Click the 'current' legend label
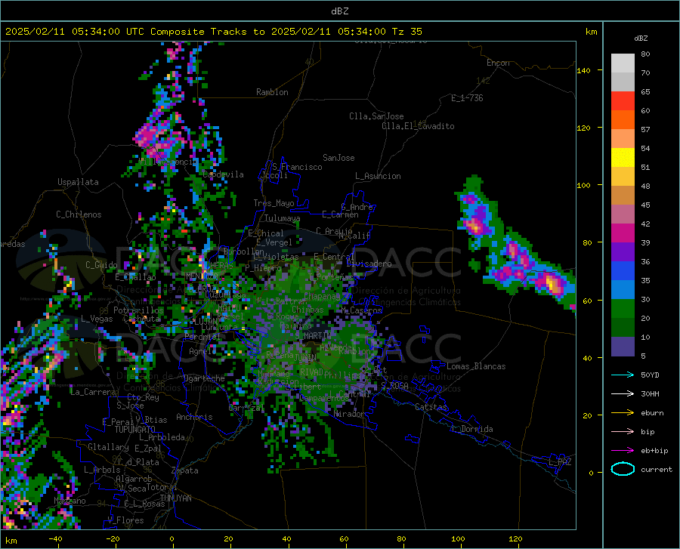680x549 pixels. pos(656,469)
